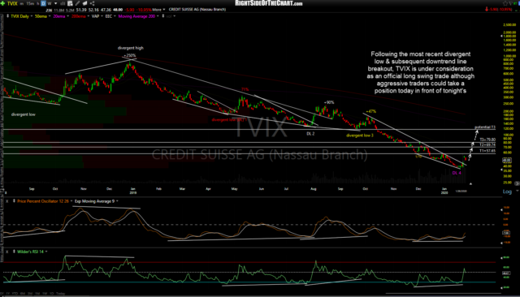Open the vol indicator dropdown
Screen dimensions: 520x297
pos(175,16)
